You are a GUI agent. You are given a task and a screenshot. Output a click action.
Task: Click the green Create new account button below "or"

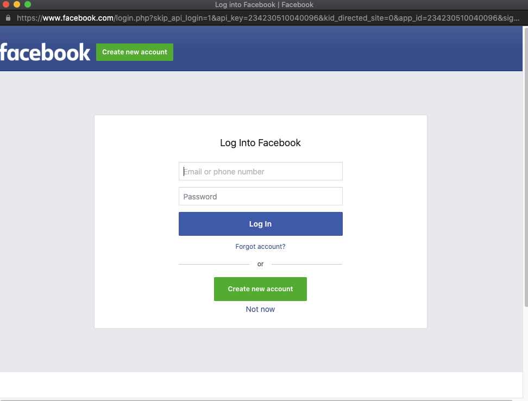point(260,289)
